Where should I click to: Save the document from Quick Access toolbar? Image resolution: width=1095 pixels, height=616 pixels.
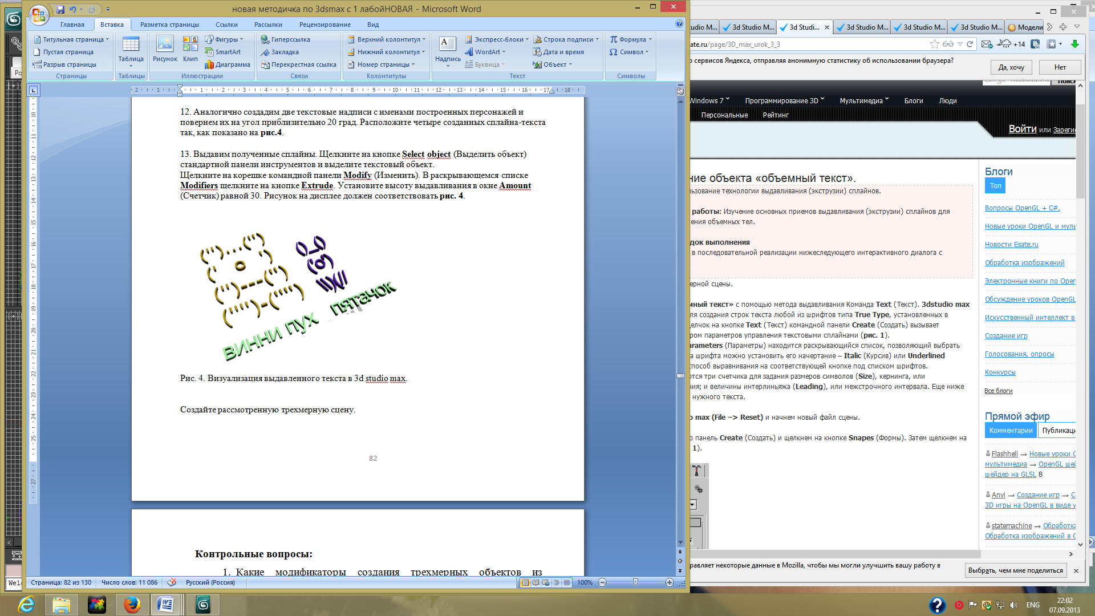pos(60,9)
